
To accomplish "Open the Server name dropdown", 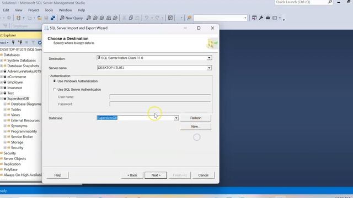I will [x=209, y=68].
